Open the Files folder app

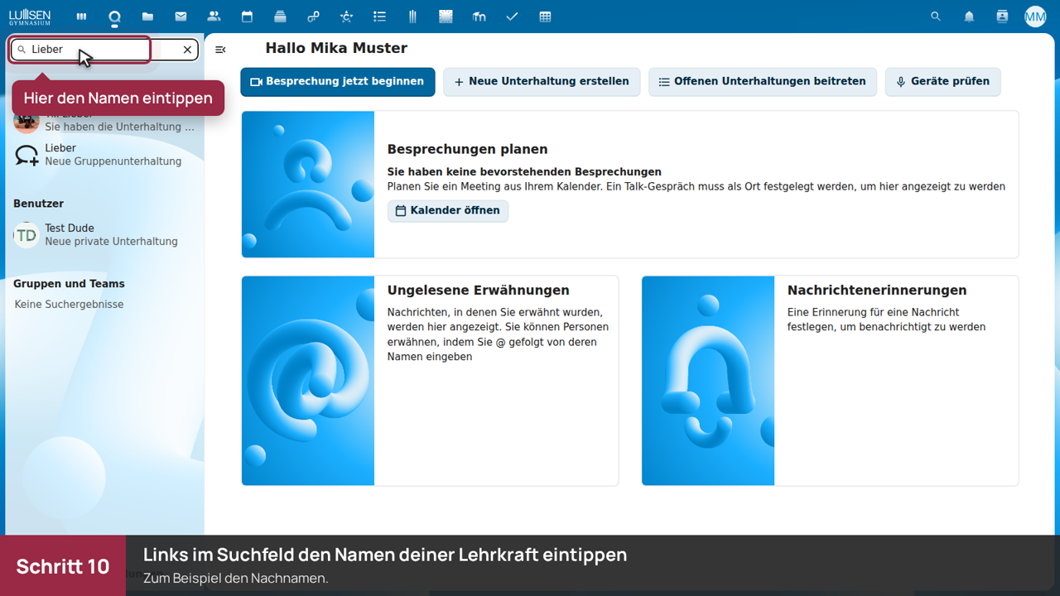point(147,17)
